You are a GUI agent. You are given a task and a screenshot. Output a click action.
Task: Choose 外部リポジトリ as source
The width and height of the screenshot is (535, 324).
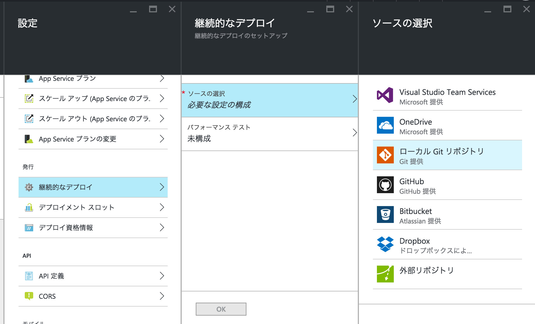[x=448, y=274]
